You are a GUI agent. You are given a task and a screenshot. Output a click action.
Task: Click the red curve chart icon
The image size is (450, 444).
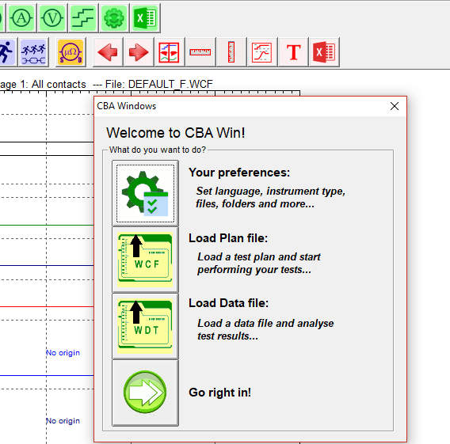pos(262,52)
